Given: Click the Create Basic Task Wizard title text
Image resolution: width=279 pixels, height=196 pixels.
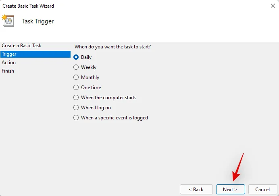Looking at the screenshot, I should click(28, 6).
